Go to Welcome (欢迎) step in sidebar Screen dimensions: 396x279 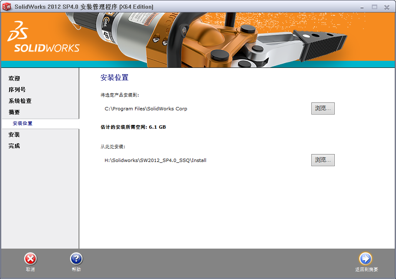(x=14, y=78)
